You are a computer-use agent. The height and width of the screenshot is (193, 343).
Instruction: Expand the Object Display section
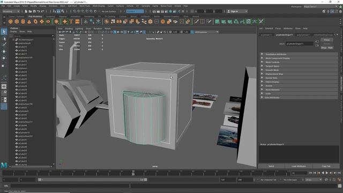pos(299,82)
